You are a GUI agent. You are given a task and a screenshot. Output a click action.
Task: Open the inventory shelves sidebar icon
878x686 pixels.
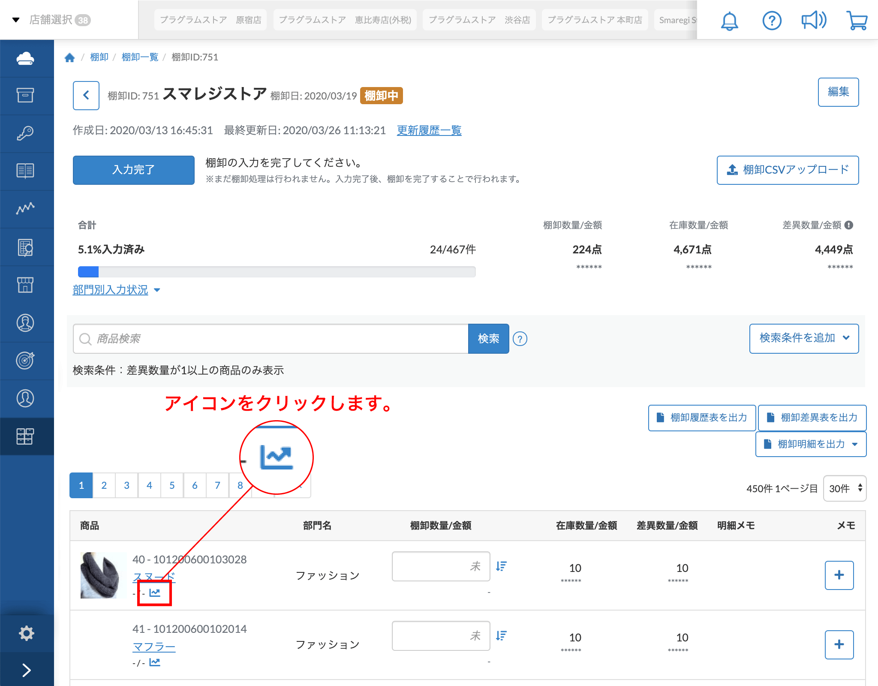[25, 436]
